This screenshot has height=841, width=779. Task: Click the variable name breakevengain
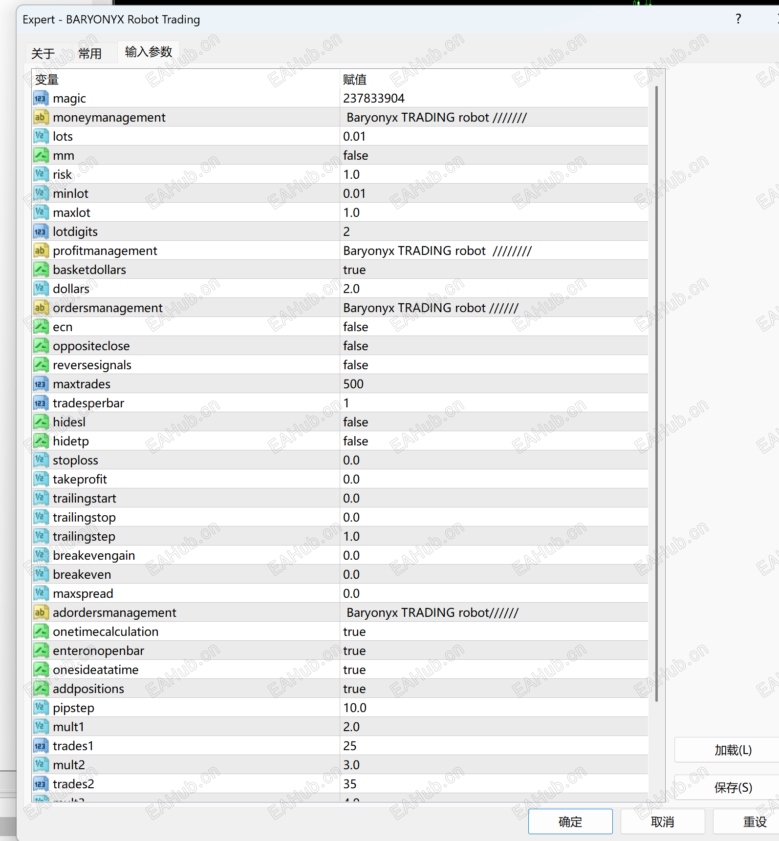click(x=94, y=555)
